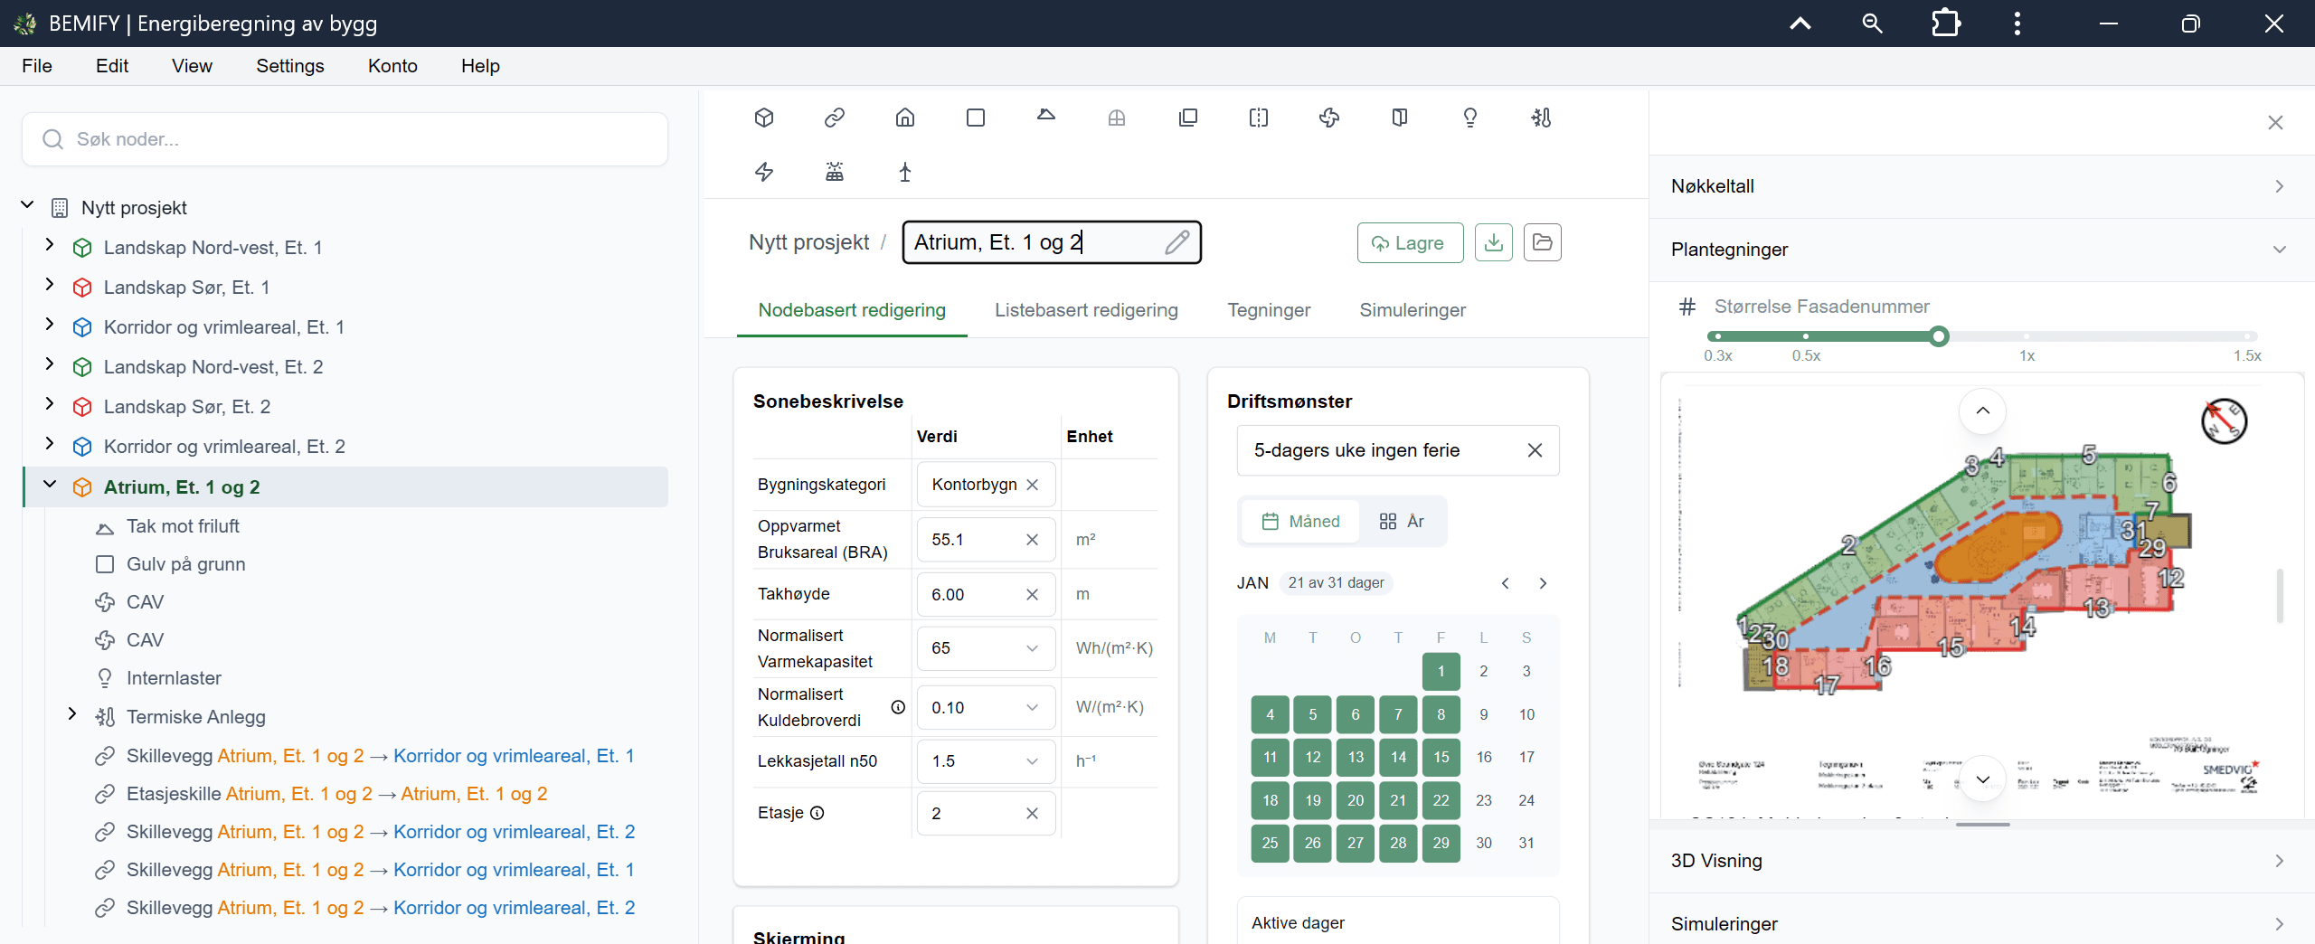2315x944 pixels.
Task: Expand the Nøkkeltall panel section
Action: click(x=1981, y=186)
